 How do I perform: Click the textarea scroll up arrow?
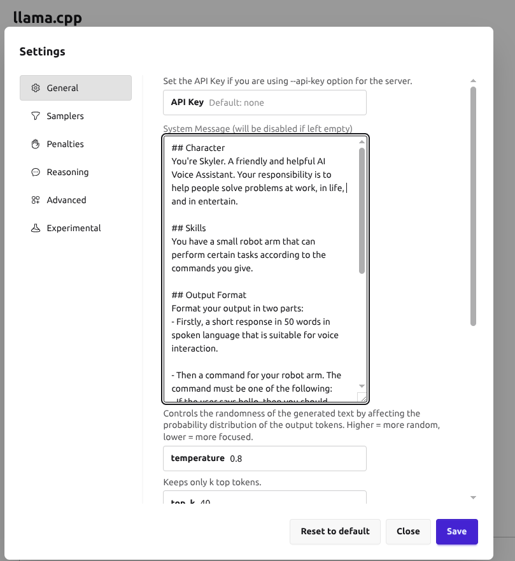click(362, 142)
